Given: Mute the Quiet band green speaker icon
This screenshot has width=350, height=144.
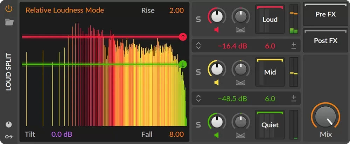Looking at the screenshot, I should (x=217, y=135).
